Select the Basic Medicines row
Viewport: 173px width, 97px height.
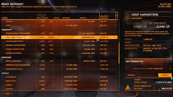[59, 61]
